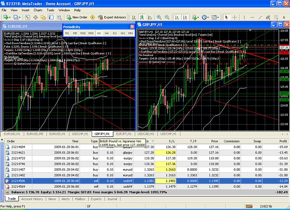The width and height of the screenshot is (290, 210).
Task: Toggle the Terminal window toolbar icon
Action: (x=51, y=17)
